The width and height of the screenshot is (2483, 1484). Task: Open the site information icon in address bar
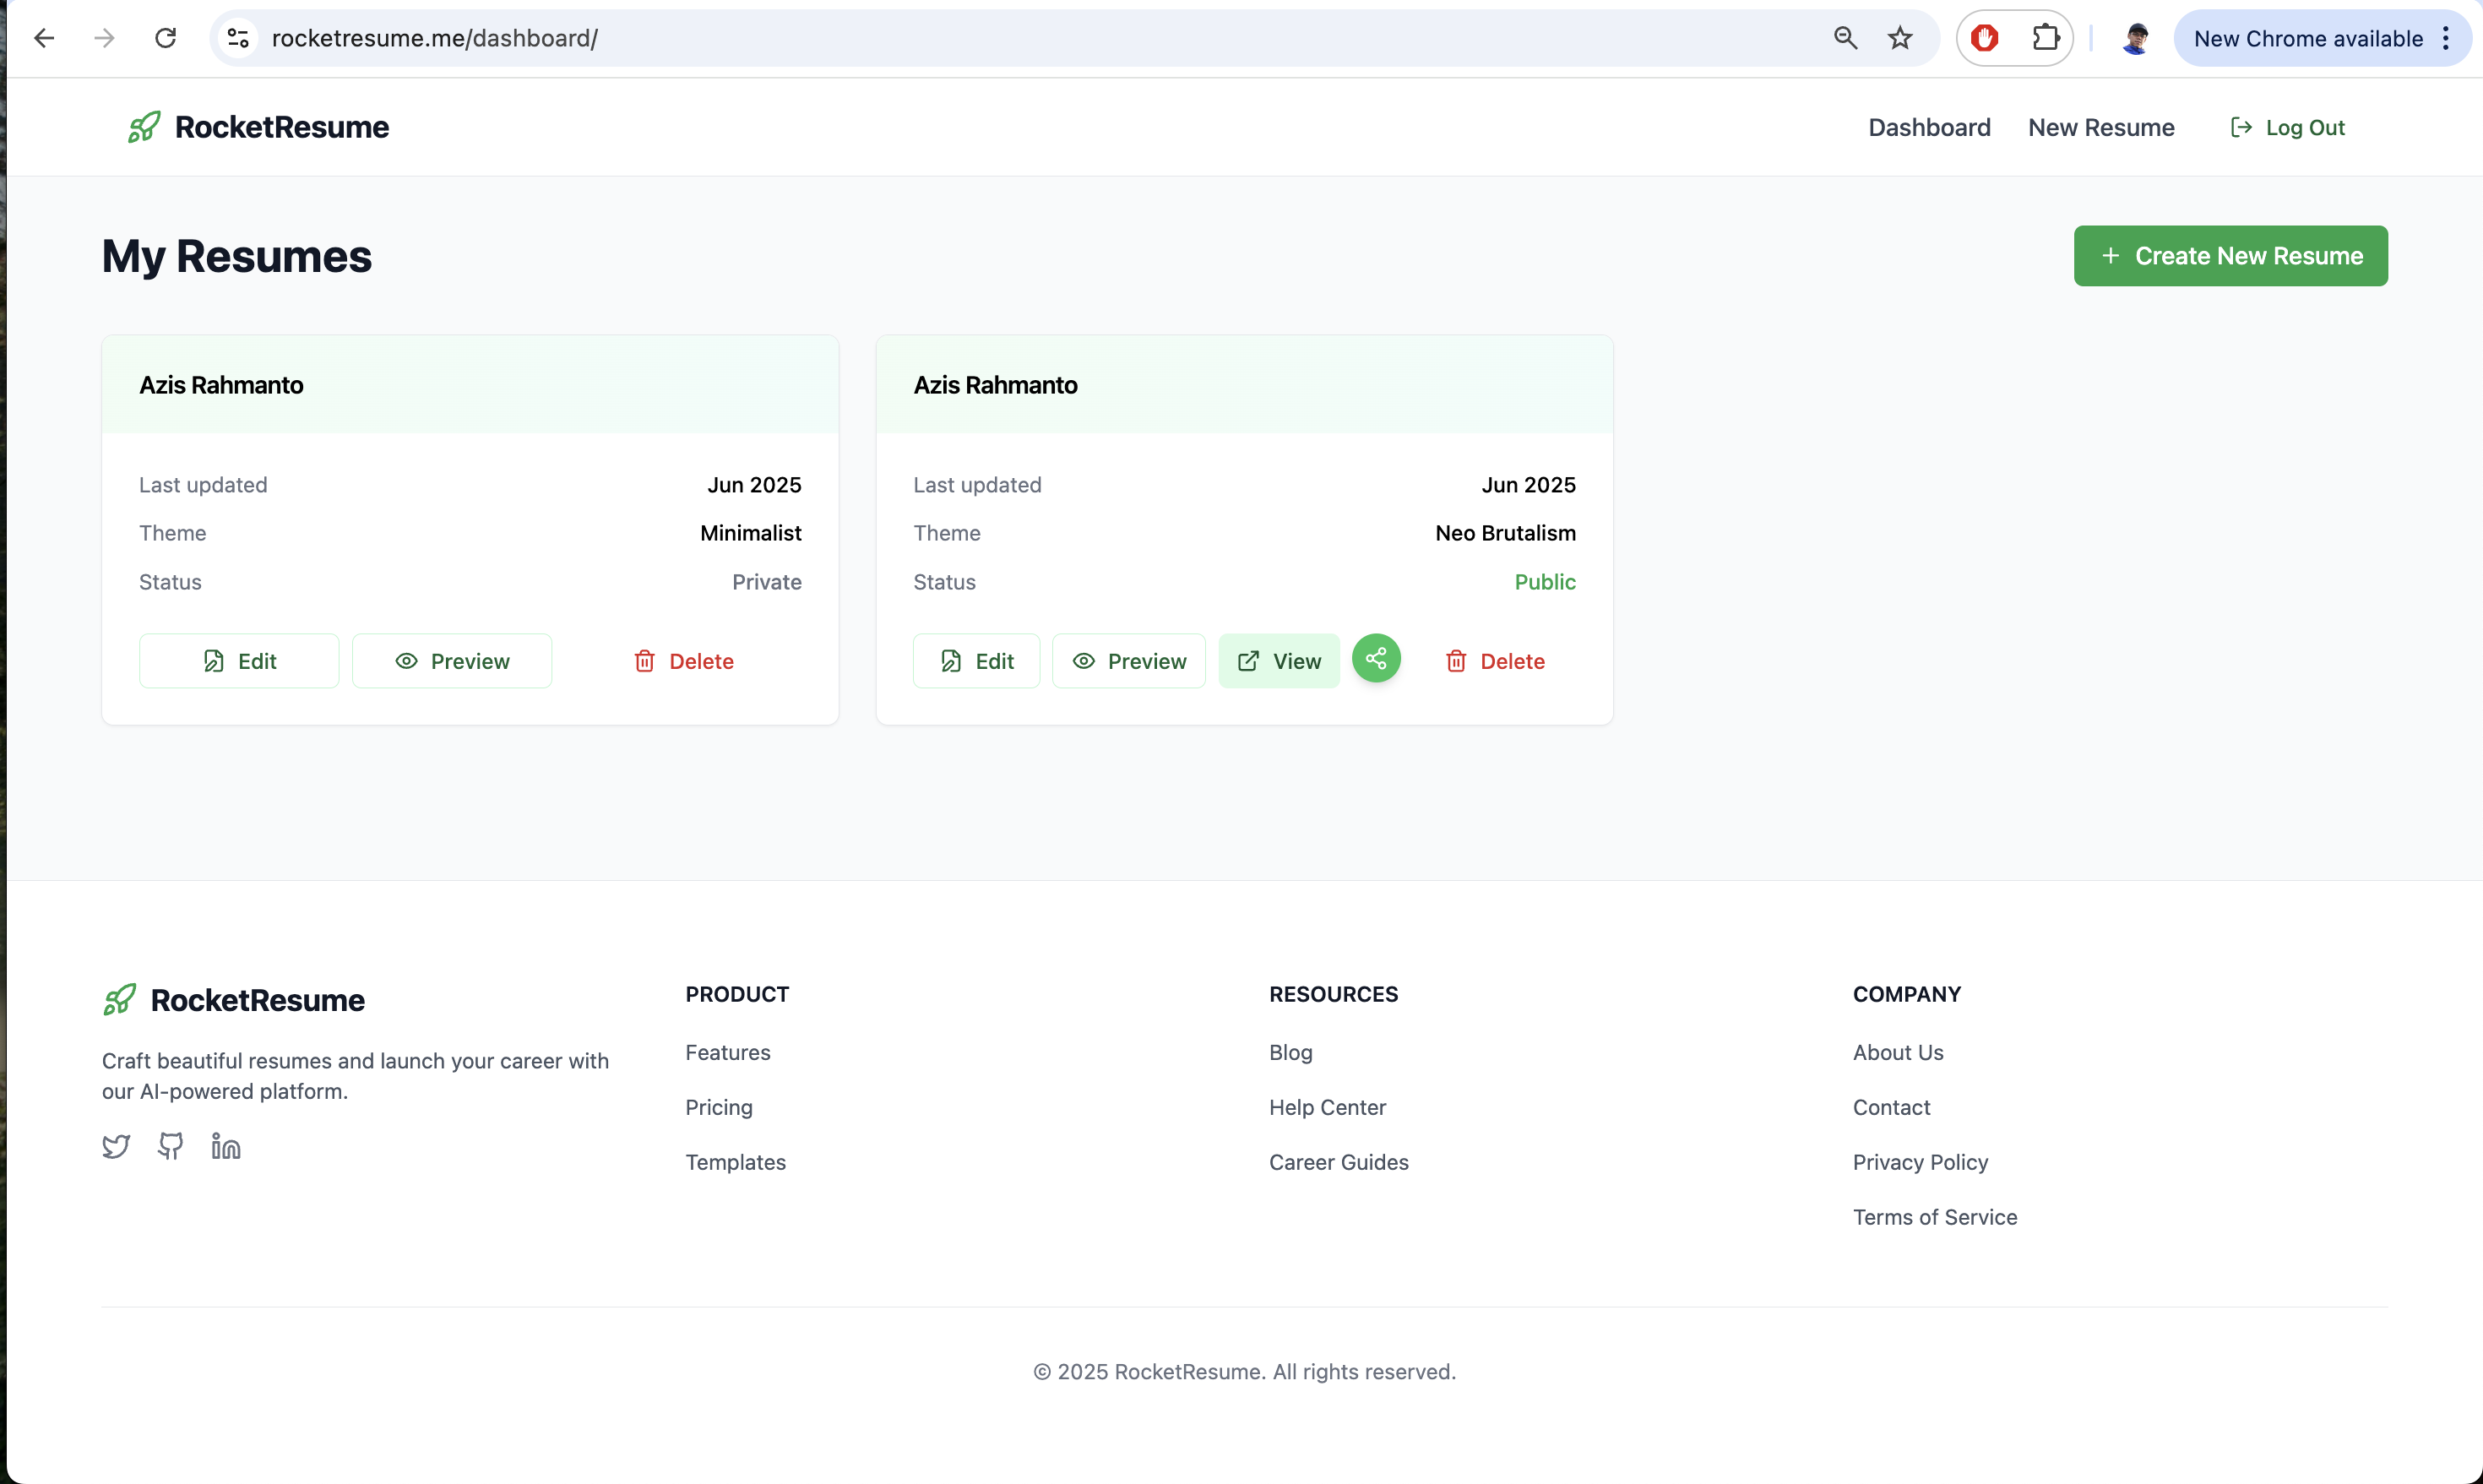238,38
